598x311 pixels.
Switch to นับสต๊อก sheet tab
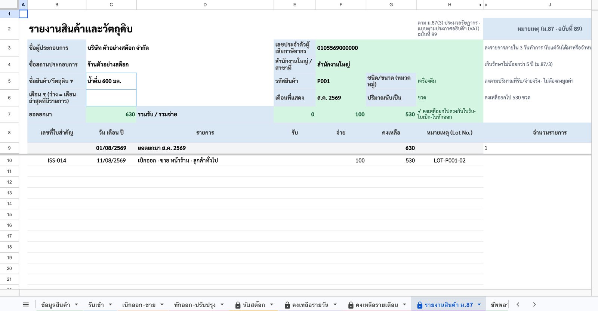point(254,305)
